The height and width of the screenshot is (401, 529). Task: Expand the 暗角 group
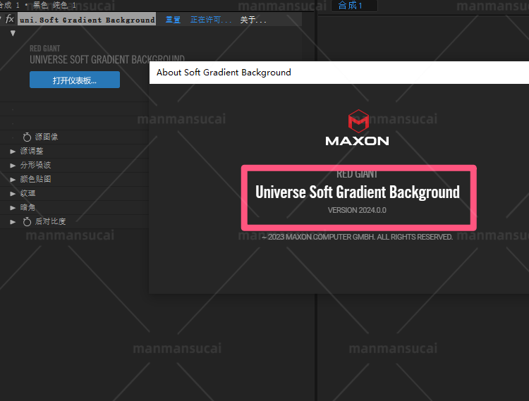click(x=13, y=208)
